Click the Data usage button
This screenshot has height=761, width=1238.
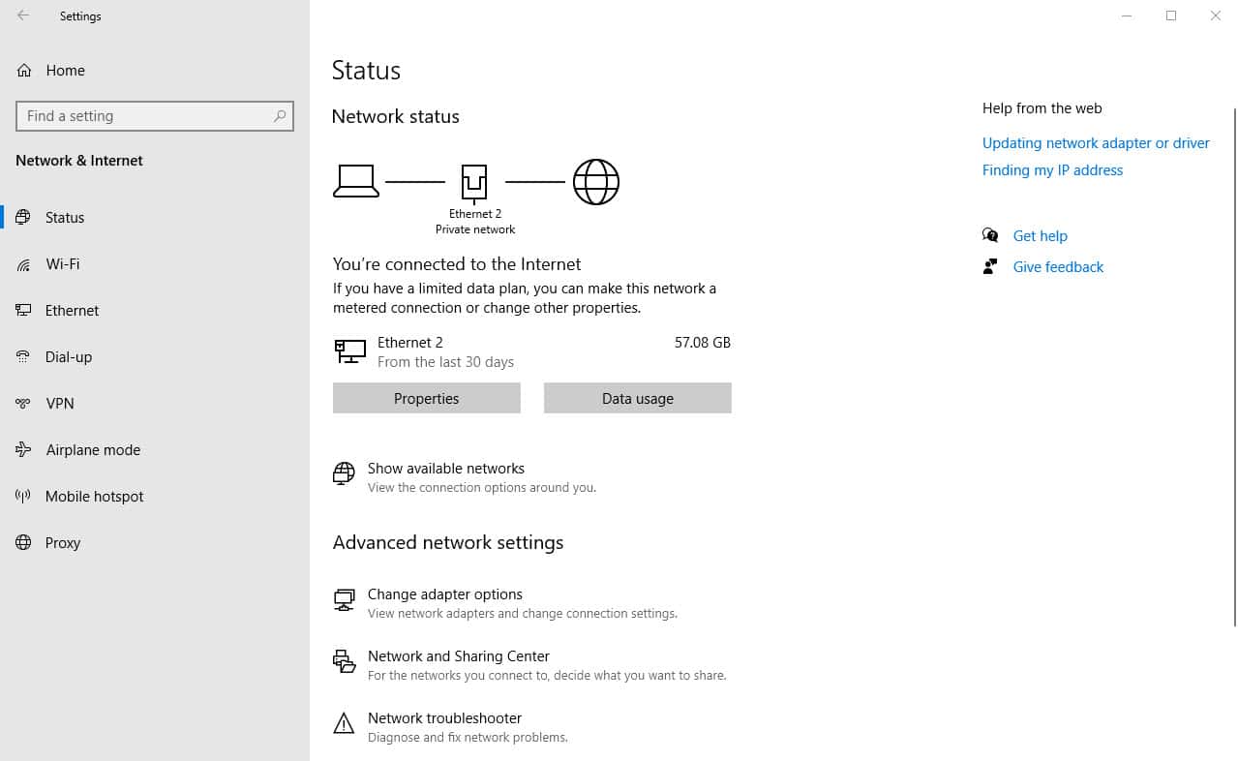pyautogui.click(x=638, y=398)
